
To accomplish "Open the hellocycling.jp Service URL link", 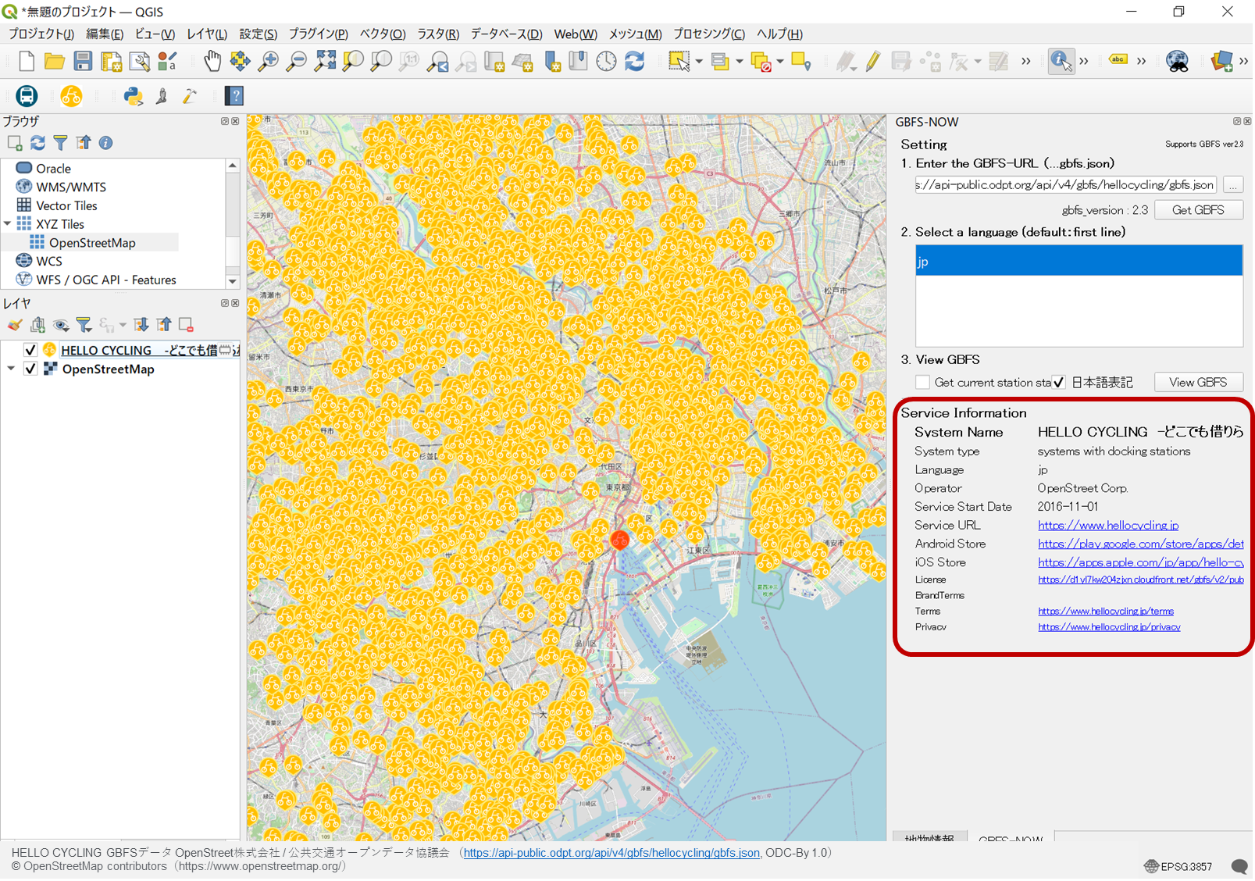I will pos(1107,525).
